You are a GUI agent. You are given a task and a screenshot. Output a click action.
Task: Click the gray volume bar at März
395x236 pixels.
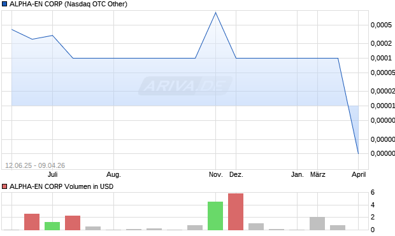tap(317, 223)
